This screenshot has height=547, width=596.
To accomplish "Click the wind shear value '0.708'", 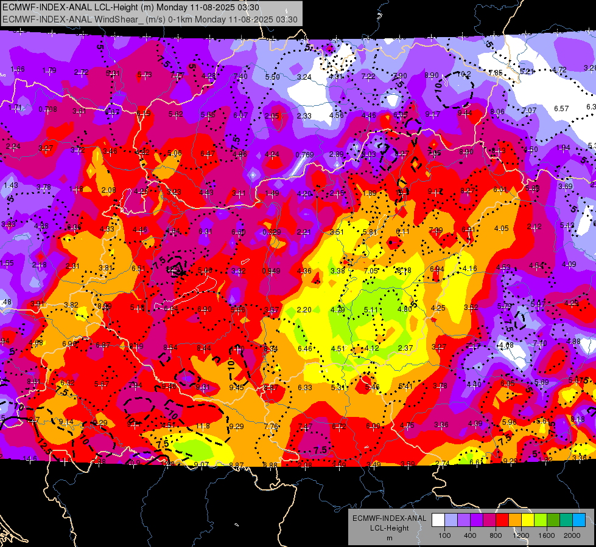I will pos(48,109).
